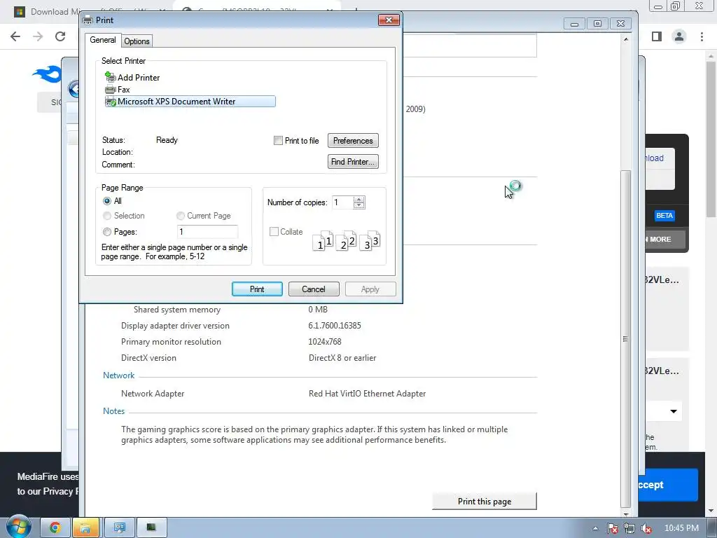Click the Notes section heading
Image resolution: width=717 pixels, height=538 pixels.
coord(114,411)
